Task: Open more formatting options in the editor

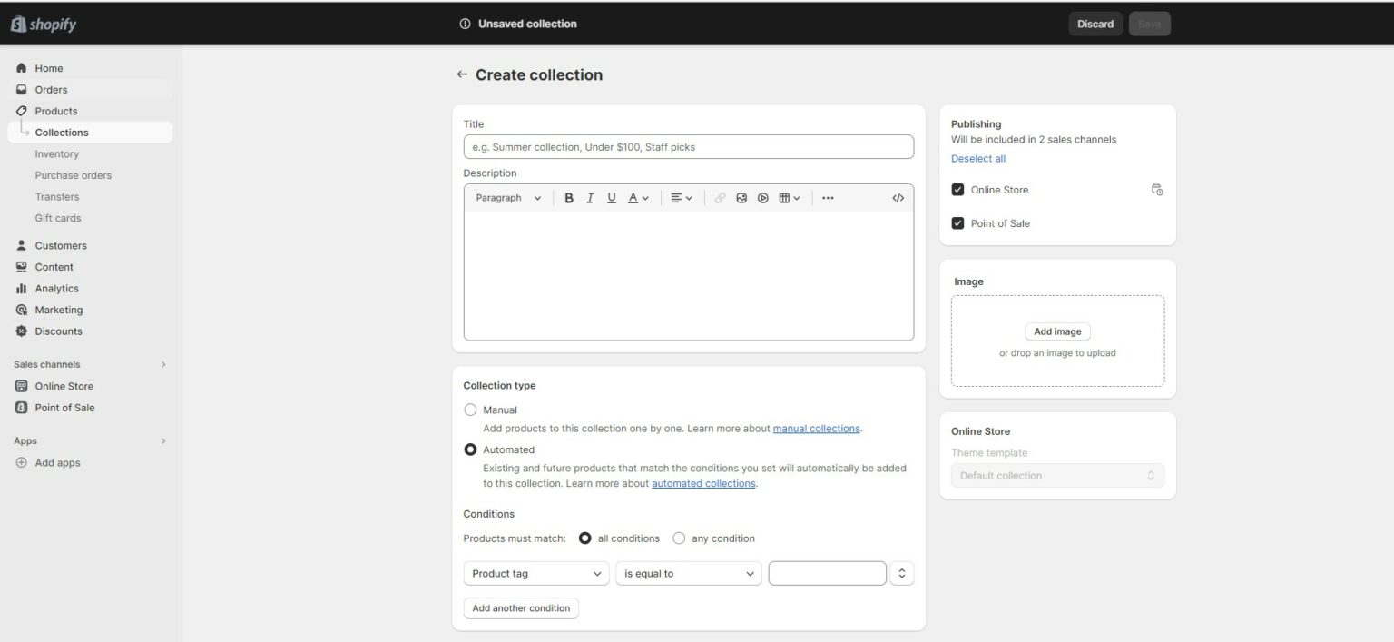Action: tap(827, 197)
